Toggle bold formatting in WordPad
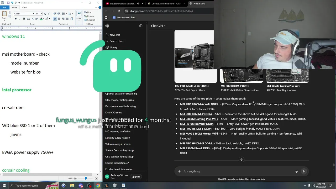 coord(16,19)
